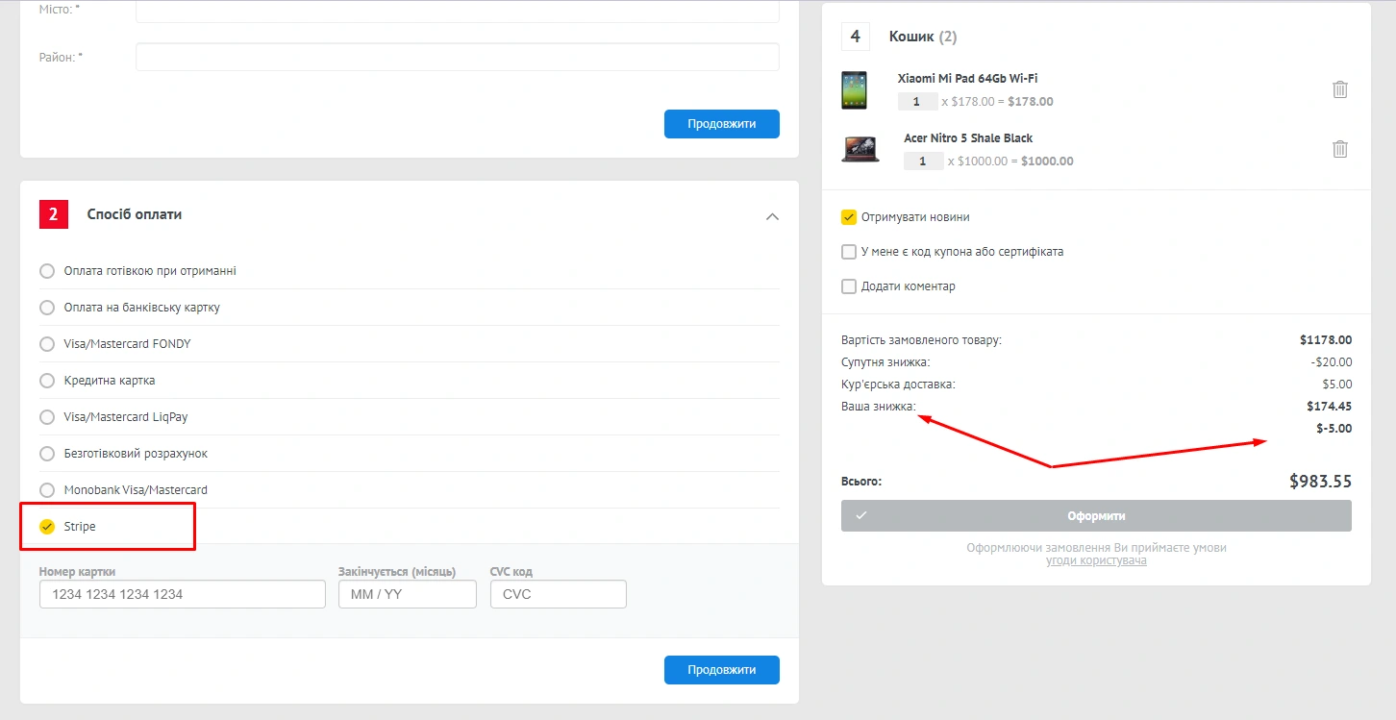Screen dimensions: 1396x720
Task: Tick the add comment checkbox
Action: pyautogui.click(x=849, y=286)
